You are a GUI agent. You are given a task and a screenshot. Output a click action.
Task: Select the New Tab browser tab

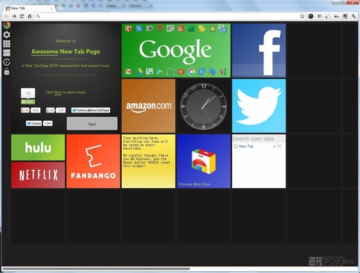point(29,8)
